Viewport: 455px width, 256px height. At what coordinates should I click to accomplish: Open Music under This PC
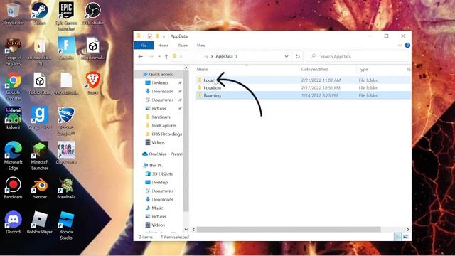(x=157, y=208)
